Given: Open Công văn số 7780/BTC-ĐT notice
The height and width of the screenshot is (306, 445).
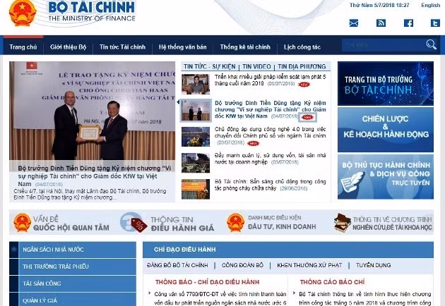Looking at the screenshot, I should click(x=220, y=299).
